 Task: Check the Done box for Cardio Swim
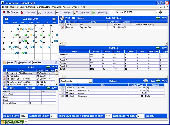click(x=62, y=24)
